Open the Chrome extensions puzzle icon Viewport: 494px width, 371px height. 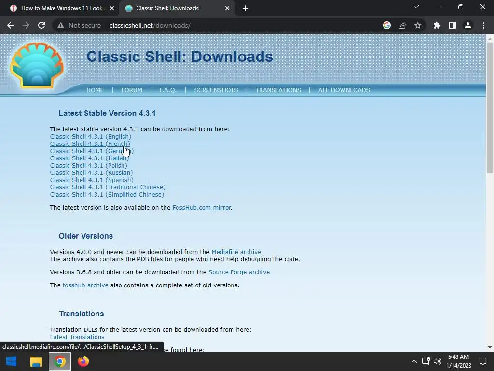(437, 25)
